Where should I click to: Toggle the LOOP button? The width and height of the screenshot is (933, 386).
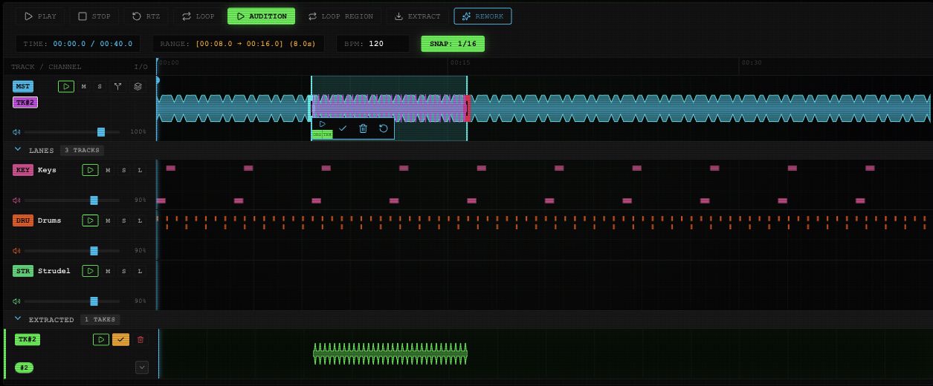click(x=198, y=16)
